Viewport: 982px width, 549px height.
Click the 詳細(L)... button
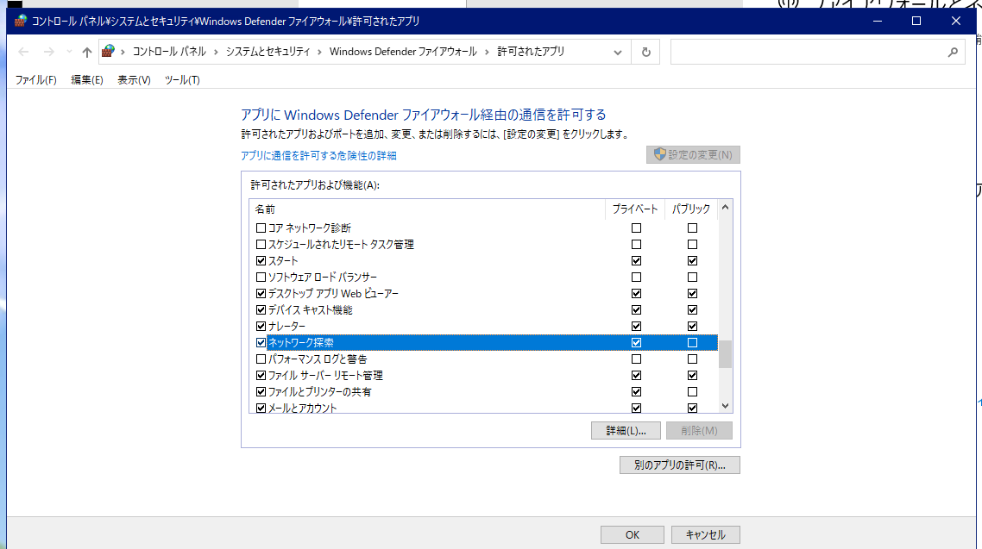coord(626,431)
